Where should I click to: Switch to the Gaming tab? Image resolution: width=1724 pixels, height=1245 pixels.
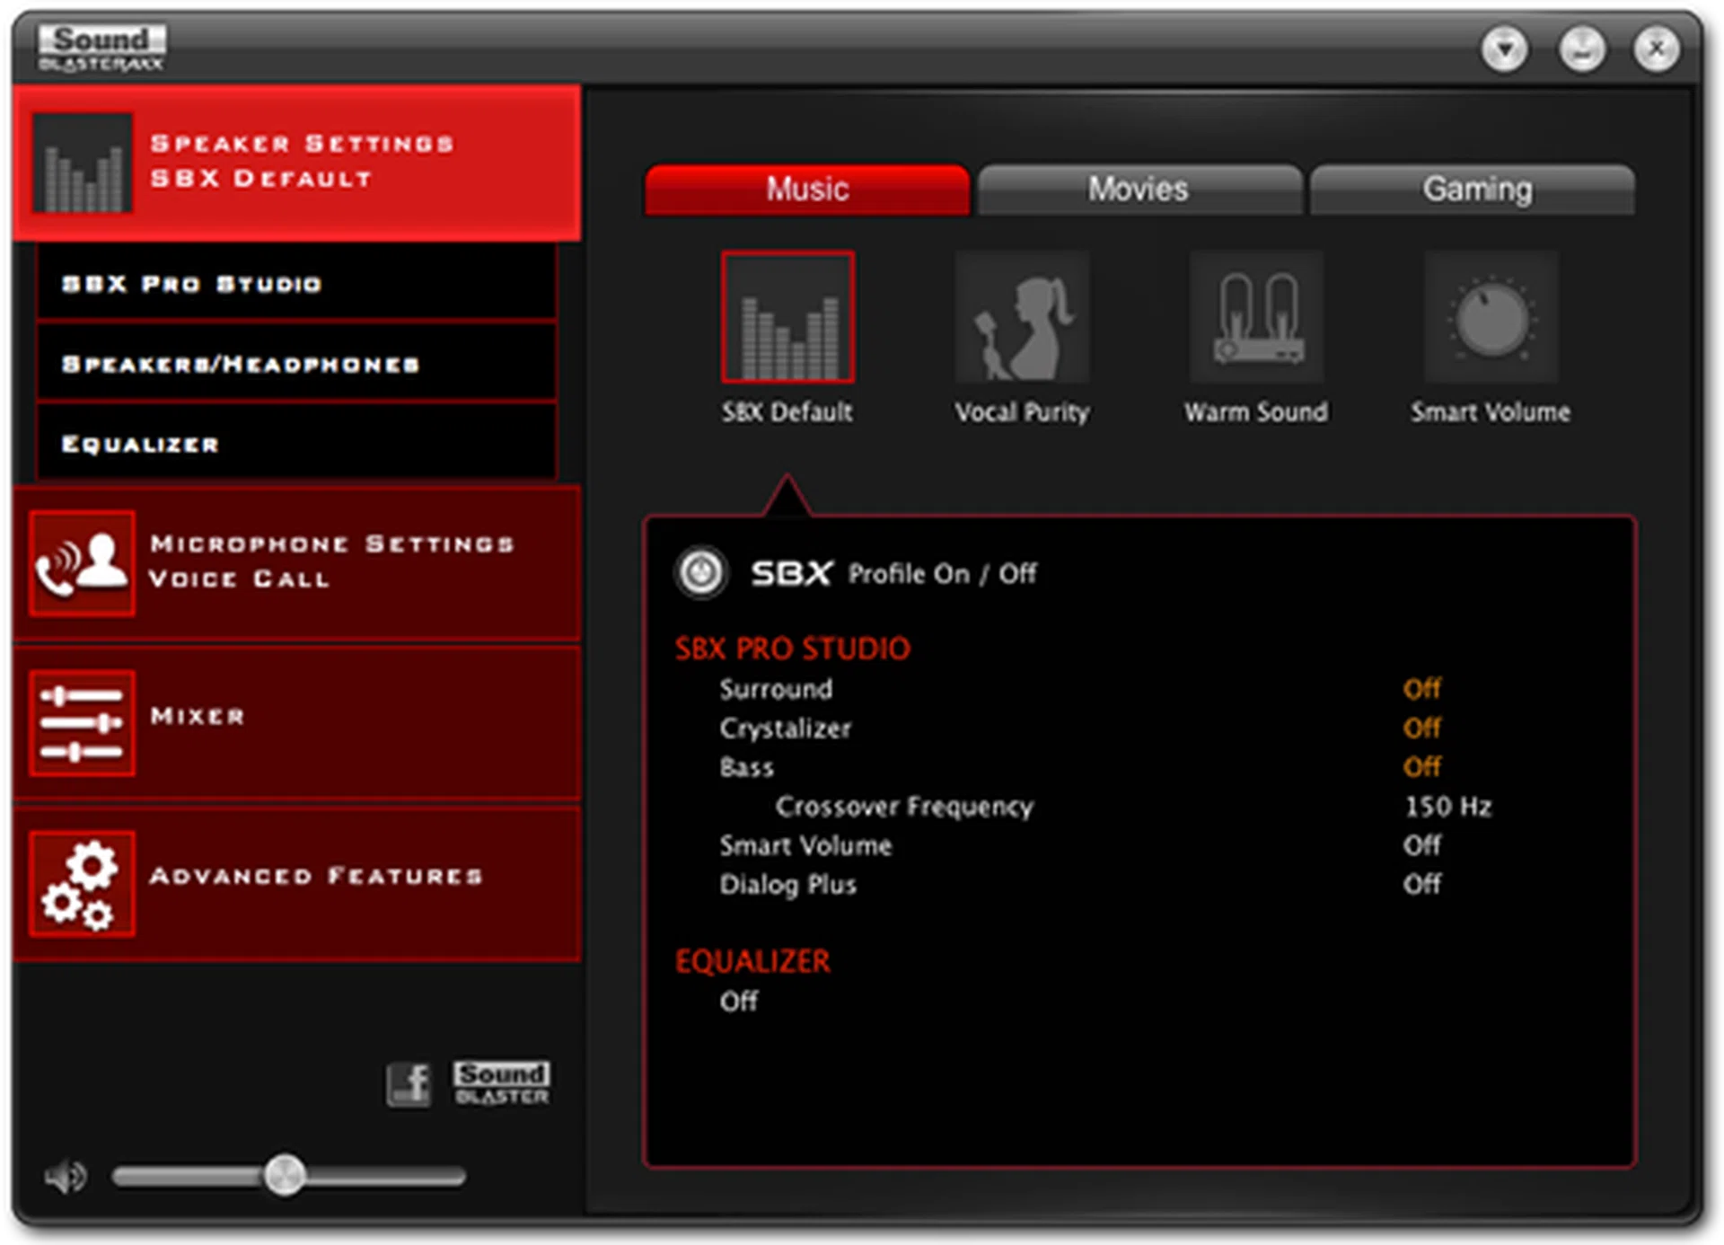(x=1476, y=190)
